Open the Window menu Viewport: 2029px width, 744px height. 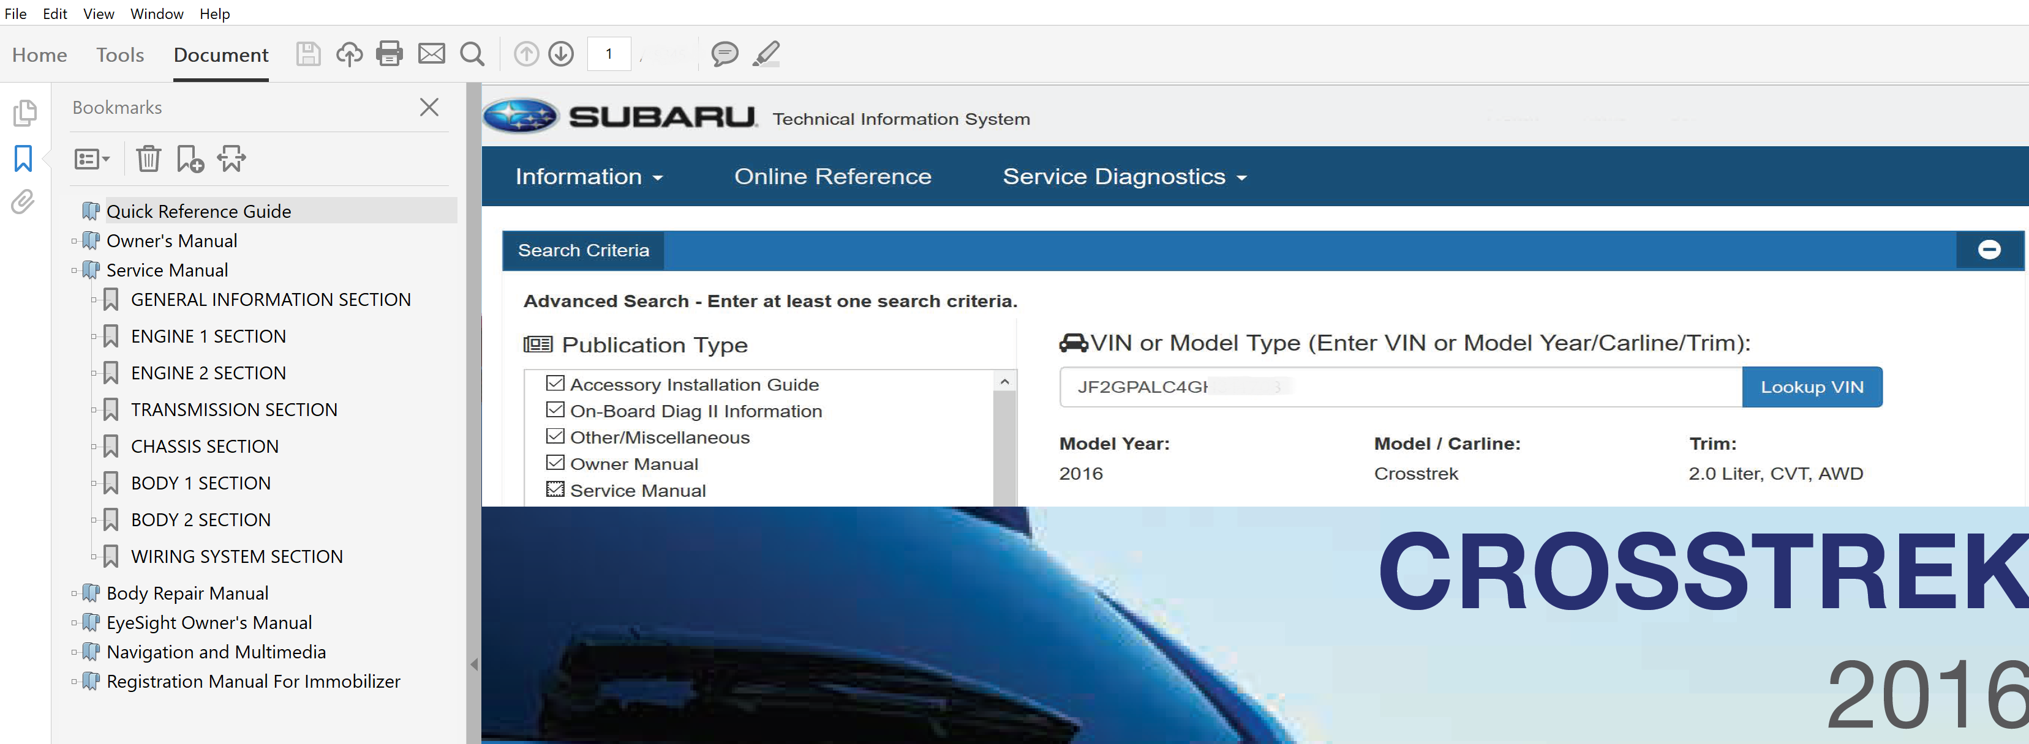coord(157,13)
